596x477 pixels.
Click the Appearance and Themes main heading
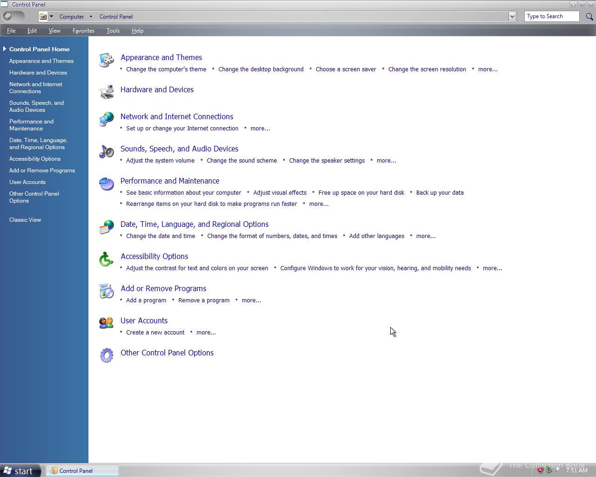pyautogui.click(x=161, y=57)
